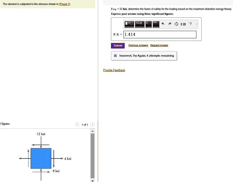Edit the F.S. answer input field
This screenshot has width=233, height=182.
click(159, 34)
